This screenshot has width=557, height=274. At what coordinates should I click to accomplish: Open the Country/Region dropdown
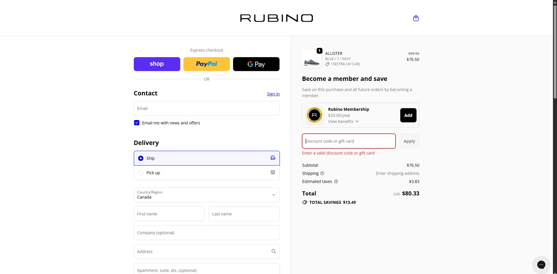pyautogui.click(x=206, y=195)
